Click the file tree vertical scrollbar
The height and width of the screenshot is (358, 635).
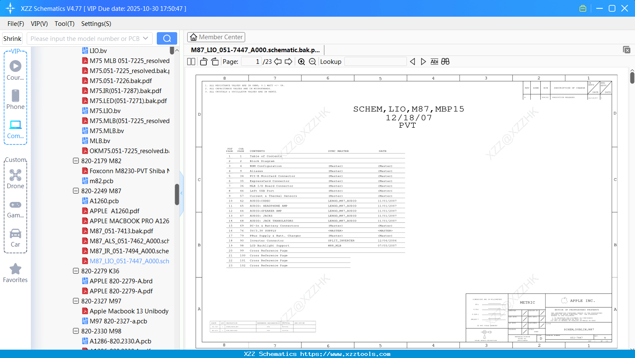[177, 194]
